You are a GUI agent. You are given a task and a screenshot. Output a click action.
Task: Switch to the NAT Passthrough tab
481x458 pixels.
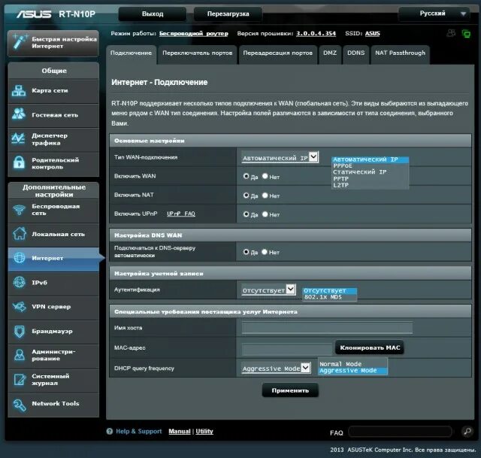click(x=400, y=53)
